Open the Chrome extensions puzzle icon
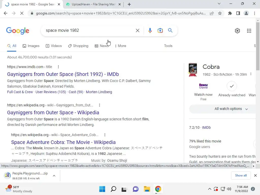This screenshot has width=260, height=195. pos(230,13)
